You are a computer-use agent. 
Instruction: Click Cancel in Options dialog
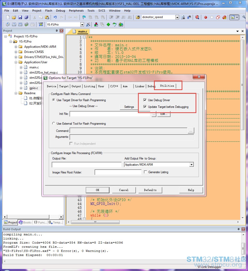coord(124,190)
